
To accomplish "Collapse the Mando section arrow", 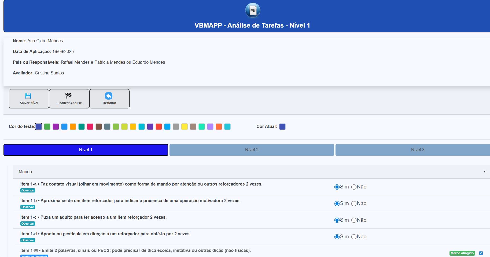I will (484, 172).
